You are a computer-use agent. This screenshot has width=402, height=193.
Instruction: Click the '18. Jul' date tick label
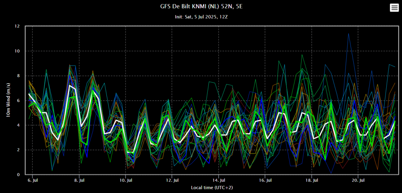point(312,180)
